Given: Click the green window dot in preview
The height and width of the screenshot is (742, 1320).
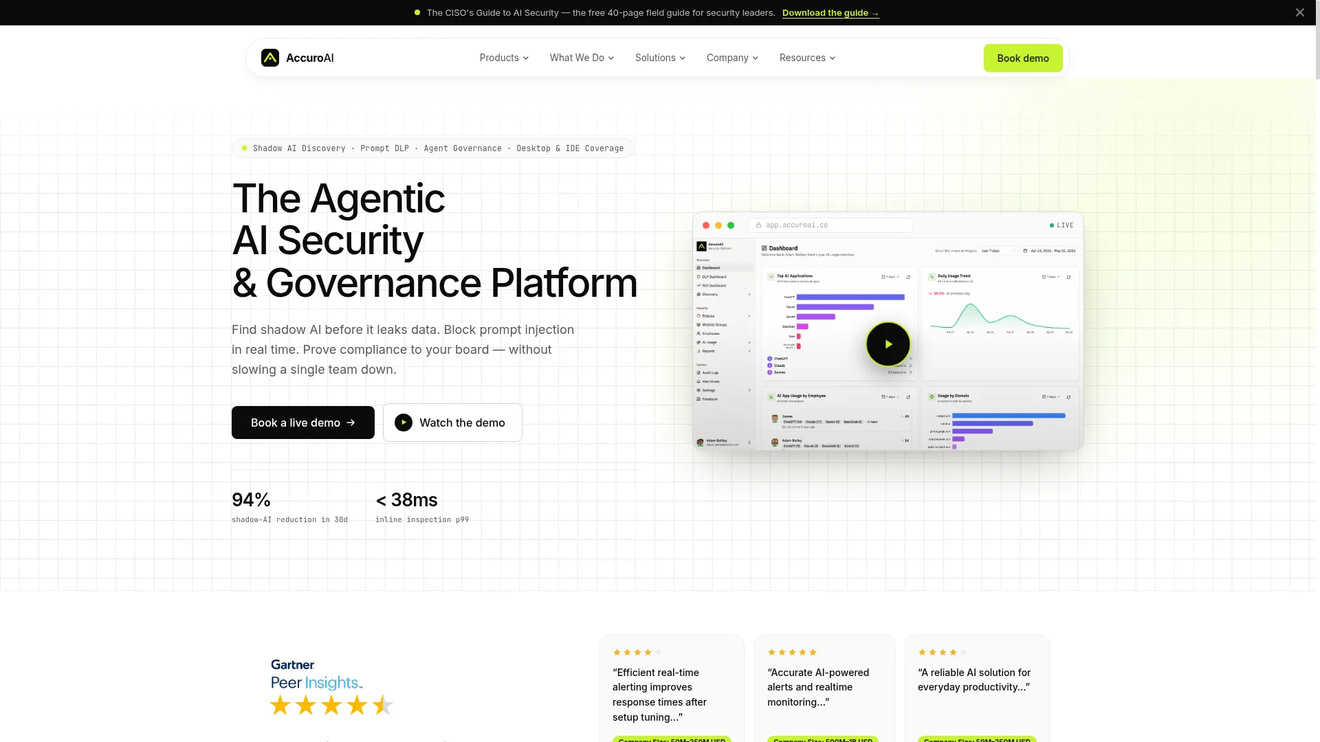Looking at the screenshot, I should point(731,225).
